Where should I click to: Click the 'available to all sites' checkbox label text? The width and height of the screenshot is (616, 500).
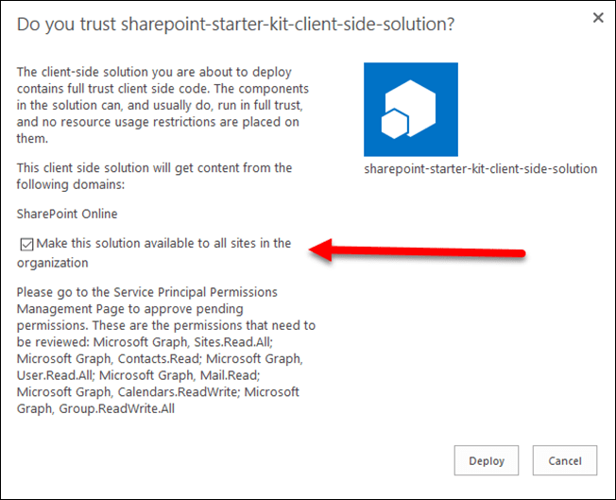pyautogui.click(x=163, y=244)
